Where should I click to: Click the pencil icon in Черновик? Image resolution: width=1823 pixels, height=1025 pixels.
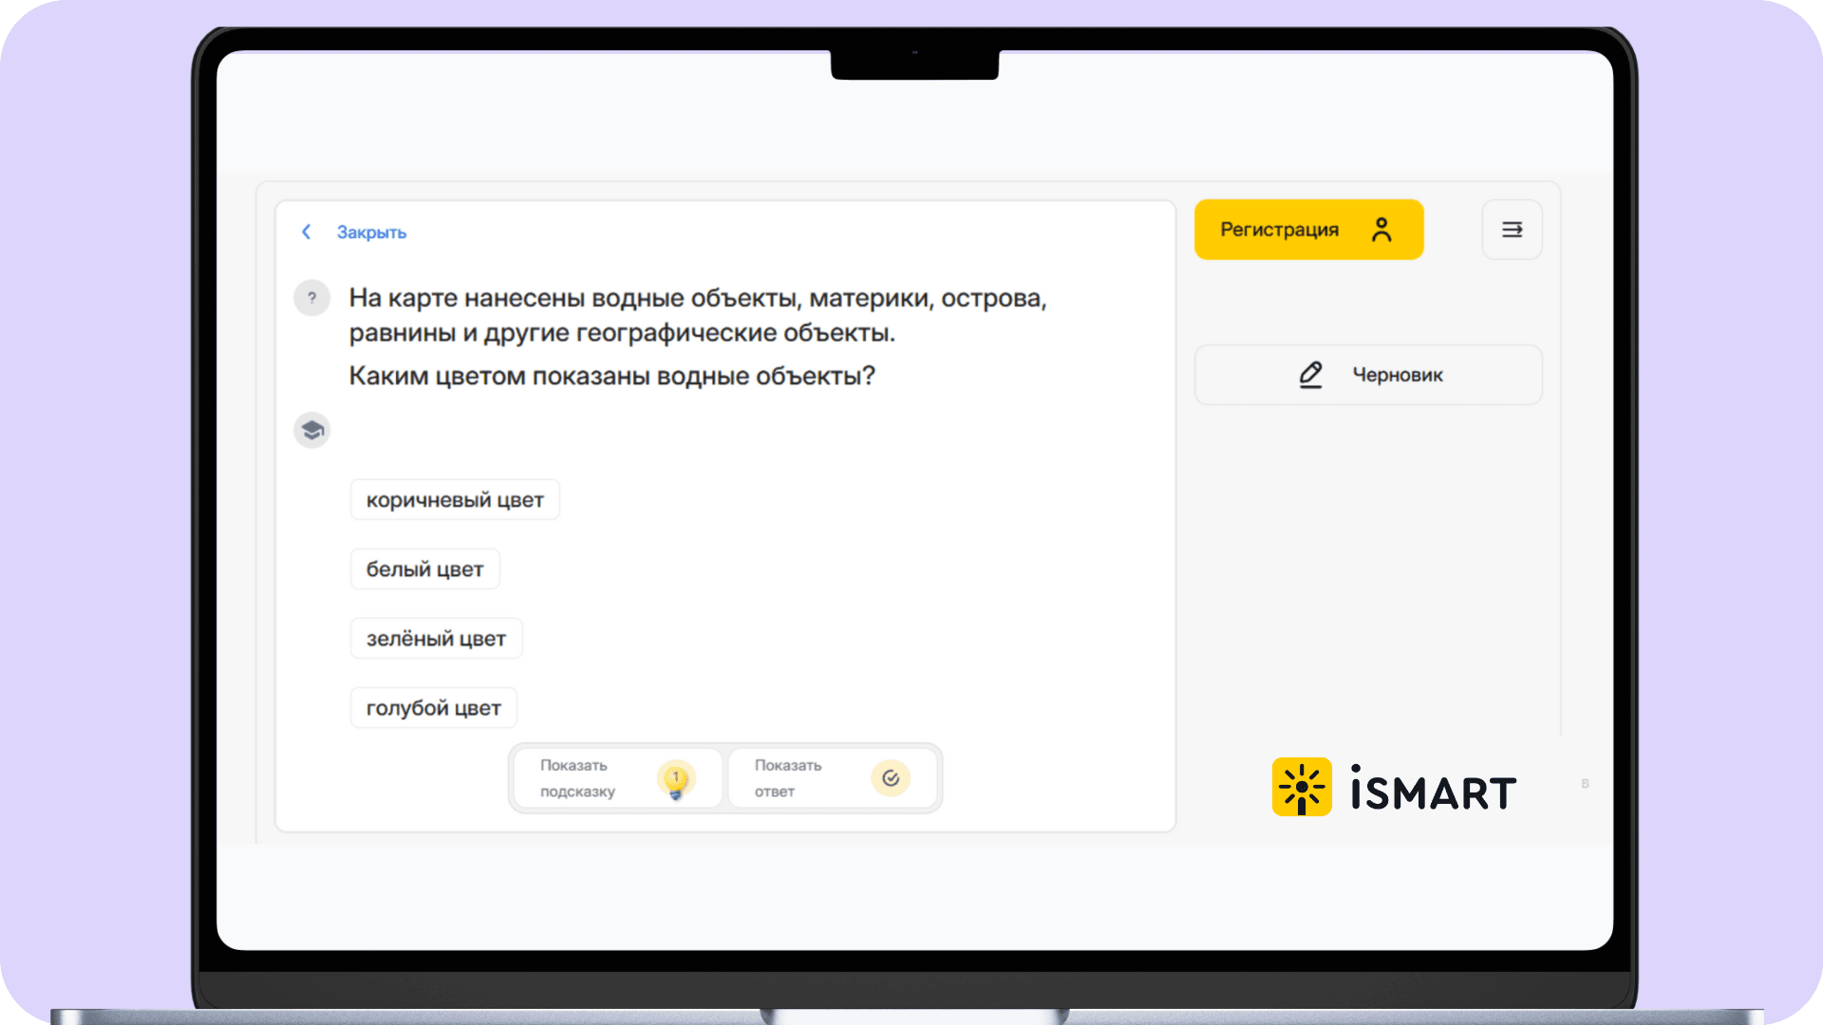tap(1310, 375)
